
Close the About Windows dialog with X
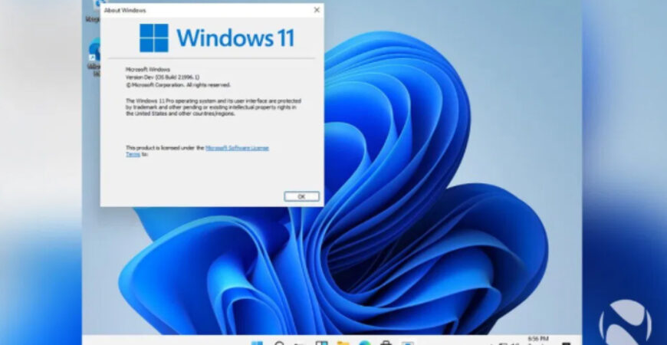(x=317, y=10)
